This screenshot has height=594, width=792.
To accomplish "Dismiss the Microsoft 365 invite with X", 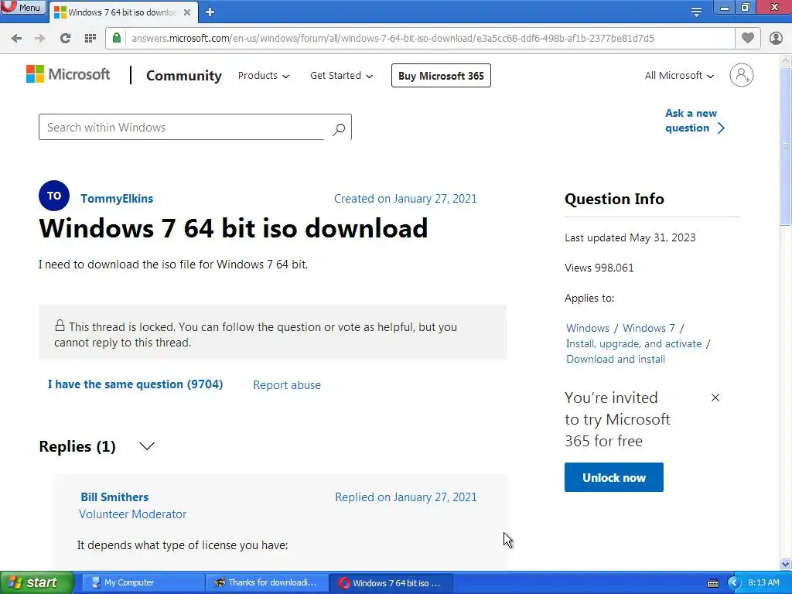I will click(x=715, y=398).
